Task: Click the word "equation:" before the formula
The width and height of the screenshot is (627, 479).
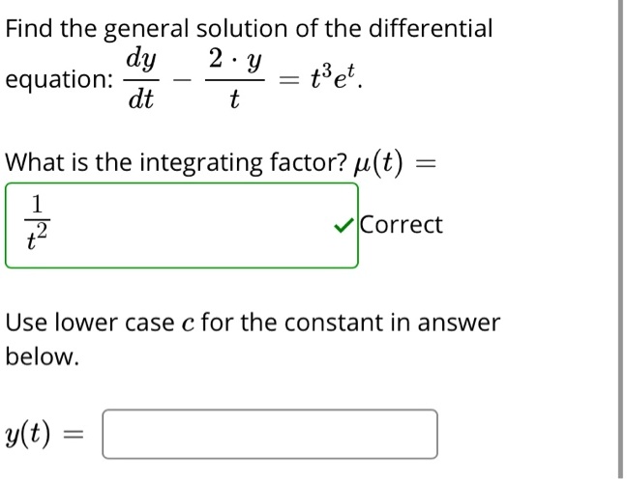Action: coord(59,79)
